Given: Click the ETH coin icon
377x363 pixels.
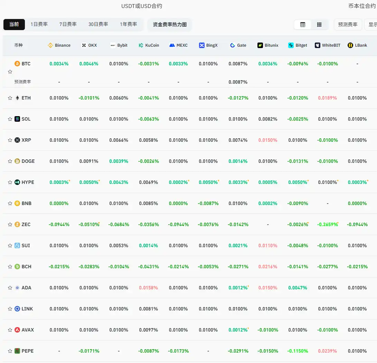Looking at the screenshot, I should pyautogui.click(x=17, y=98).
